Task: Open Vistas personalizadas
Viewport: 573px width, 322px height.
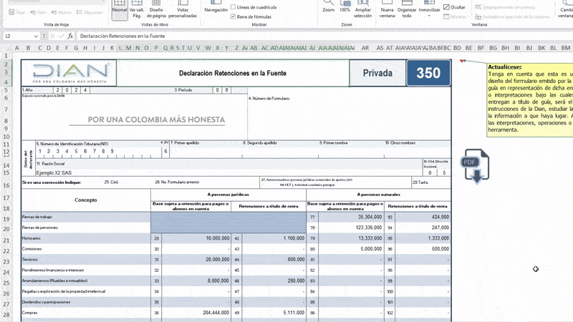Action: [x=183, y=11]
